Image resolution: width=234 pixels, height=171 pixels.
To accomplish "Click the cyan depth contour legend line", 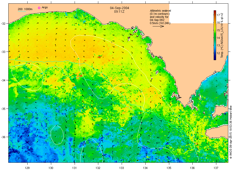I will (x=22, y=11).
